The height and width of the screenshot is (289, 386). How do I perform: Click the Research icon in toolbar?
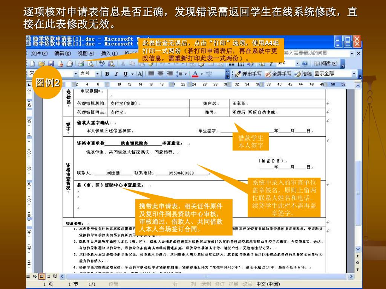point(111,64)
